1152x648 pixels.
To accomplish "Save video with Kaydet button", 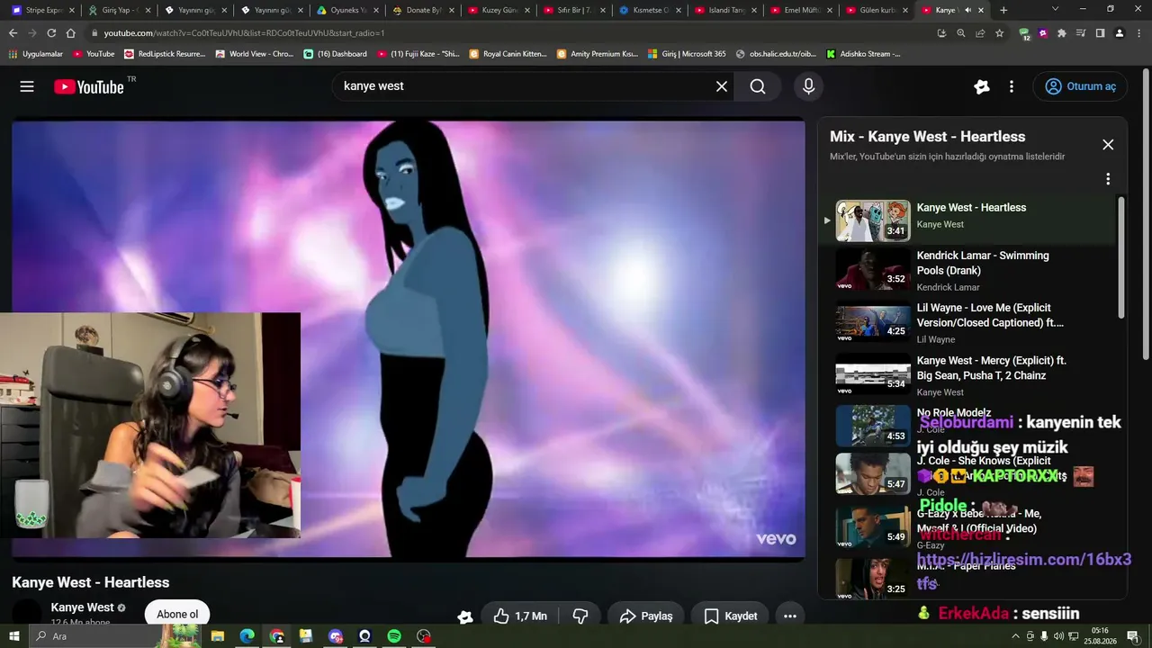I will click(731, 616).
